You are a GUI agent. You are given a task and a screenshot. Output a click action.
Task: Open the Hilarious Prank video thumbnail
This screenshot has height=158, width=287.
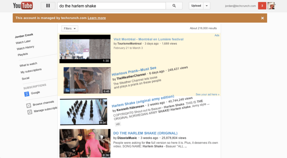point(87,80)
